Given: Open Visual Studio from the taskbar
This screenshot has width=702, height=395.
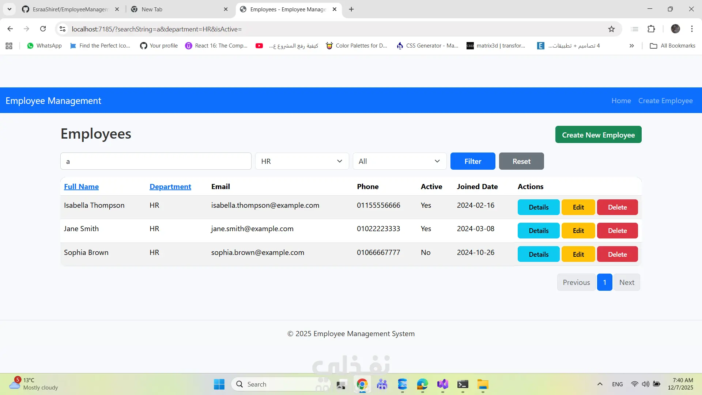Looking at the screenshot, I should coord(442,384).
